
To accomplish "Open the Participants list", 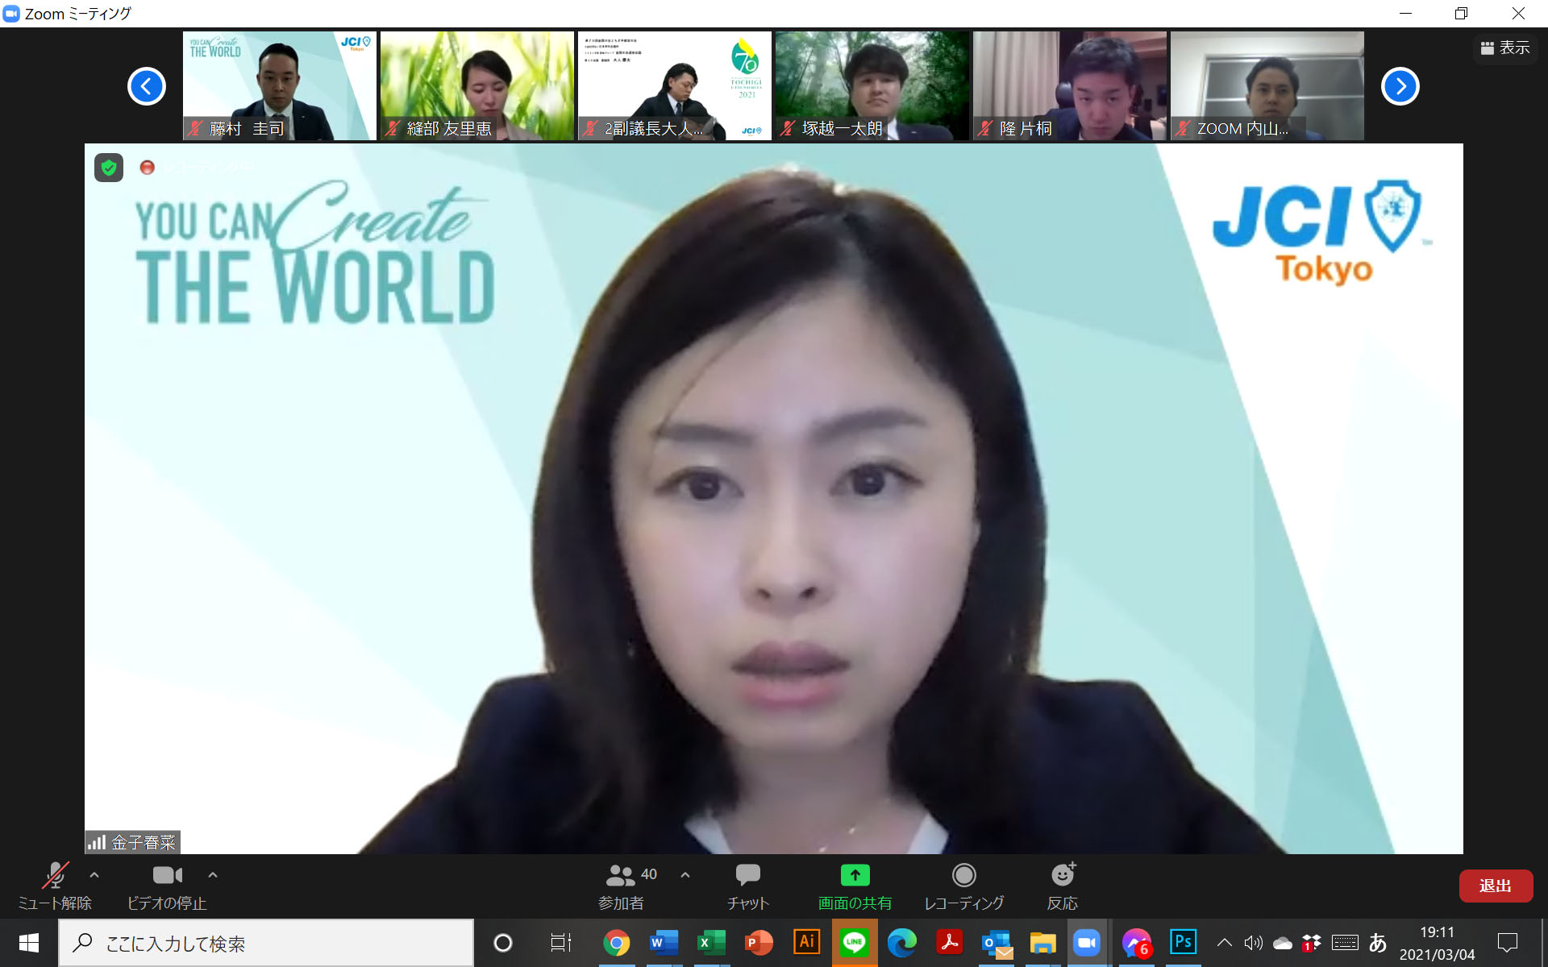I will (622, 885).
